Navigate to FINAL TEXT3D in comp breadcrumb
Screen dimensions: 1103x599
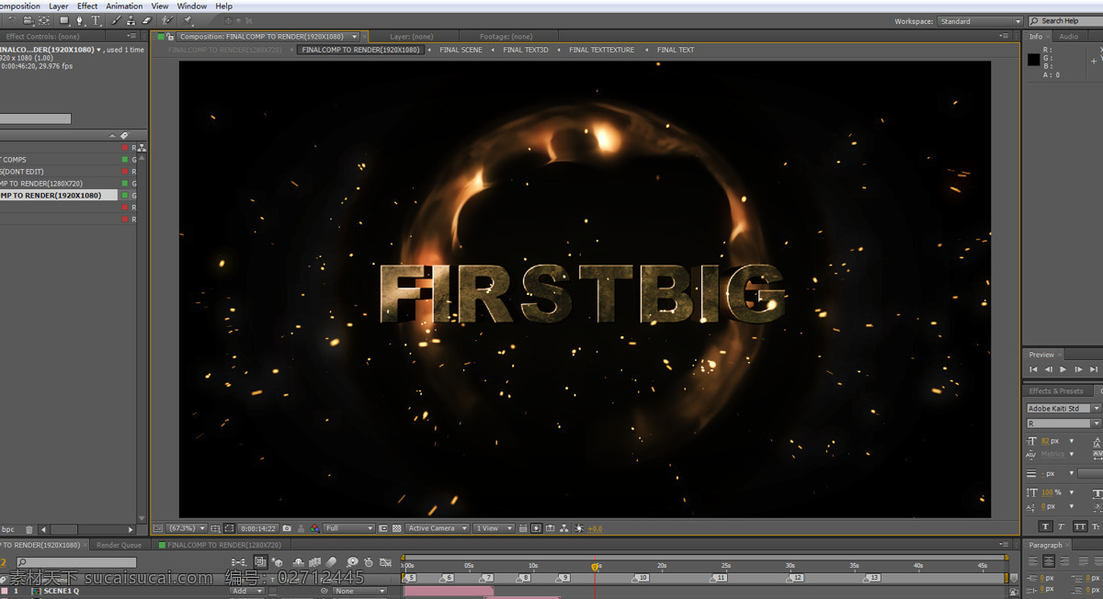click(526, 50)
